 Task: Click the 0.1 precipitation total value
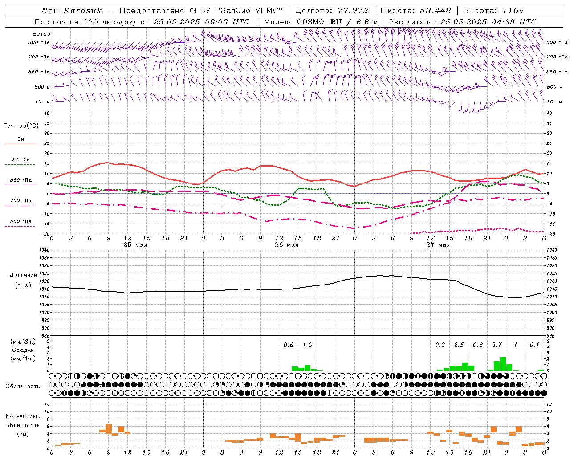point(534,345)
